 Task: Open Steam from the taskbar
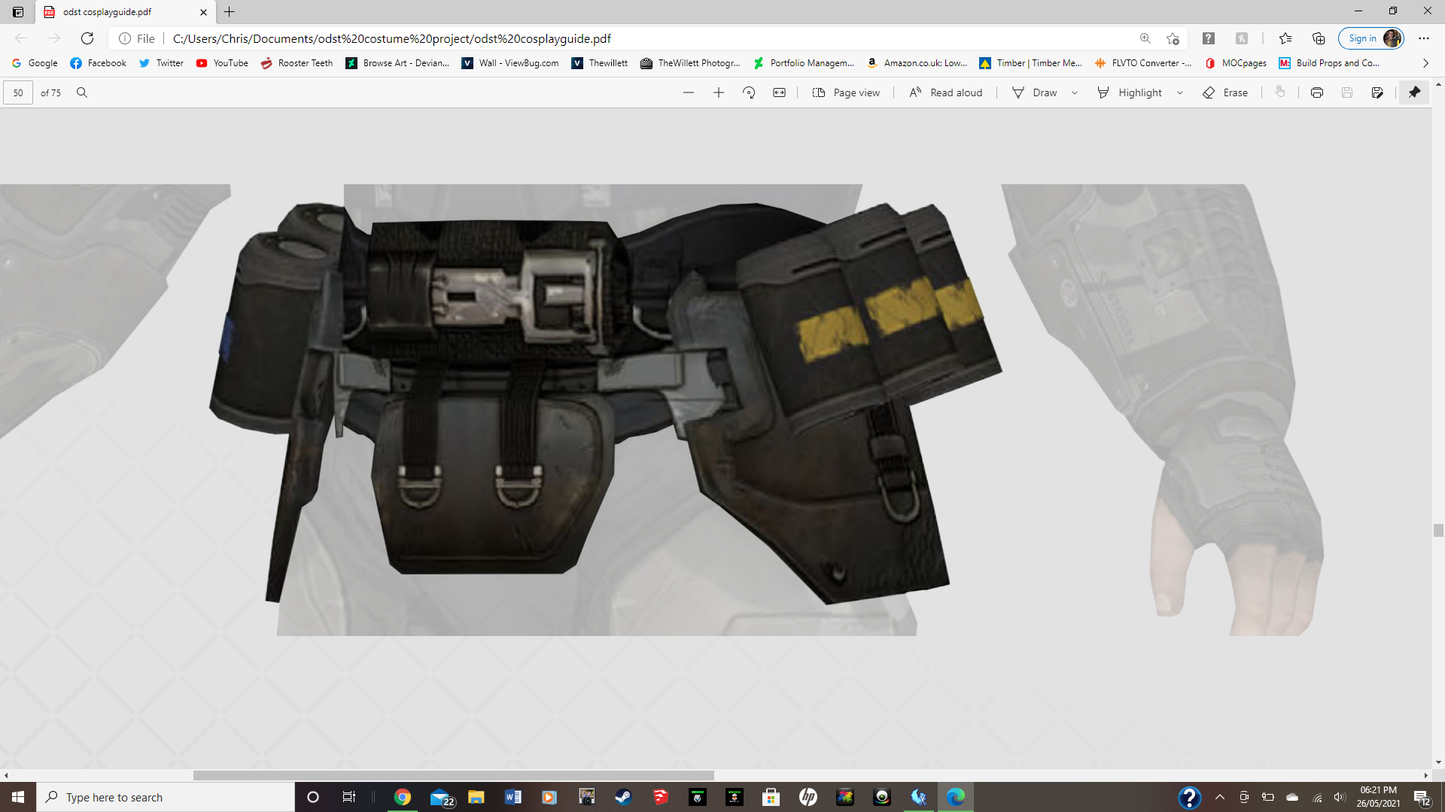pos(623,797)
